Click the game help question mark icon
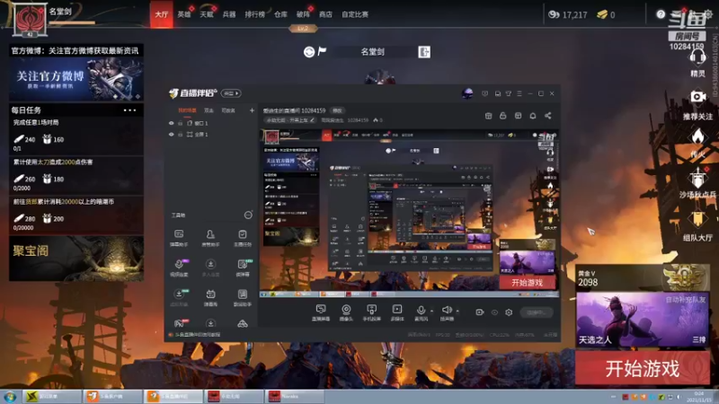Screen dimensions: 719x404 (x=661, y=14)
